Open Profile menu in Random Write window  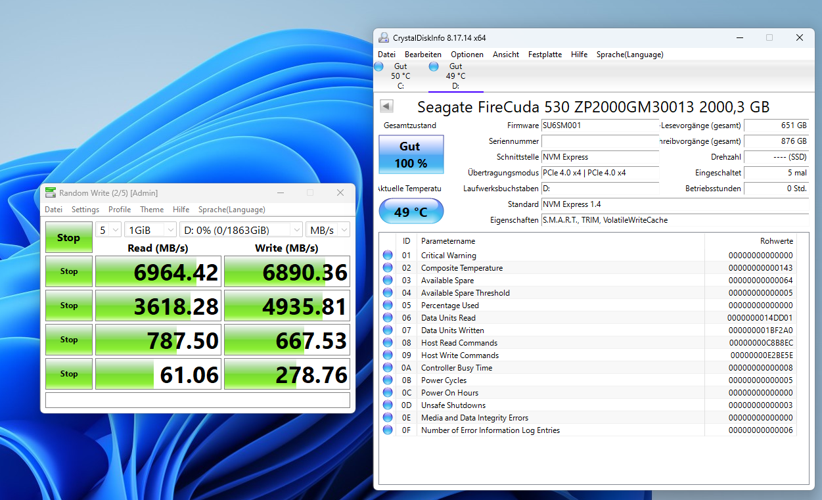[120, 210]
